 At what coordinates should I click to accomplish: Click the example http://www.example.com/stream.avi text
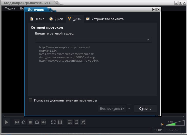click(65, 47)
